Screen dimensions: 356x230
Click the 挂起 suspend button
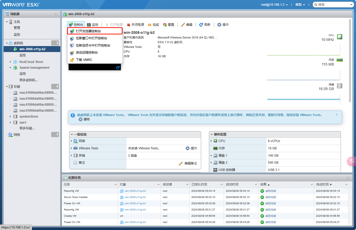153,25
